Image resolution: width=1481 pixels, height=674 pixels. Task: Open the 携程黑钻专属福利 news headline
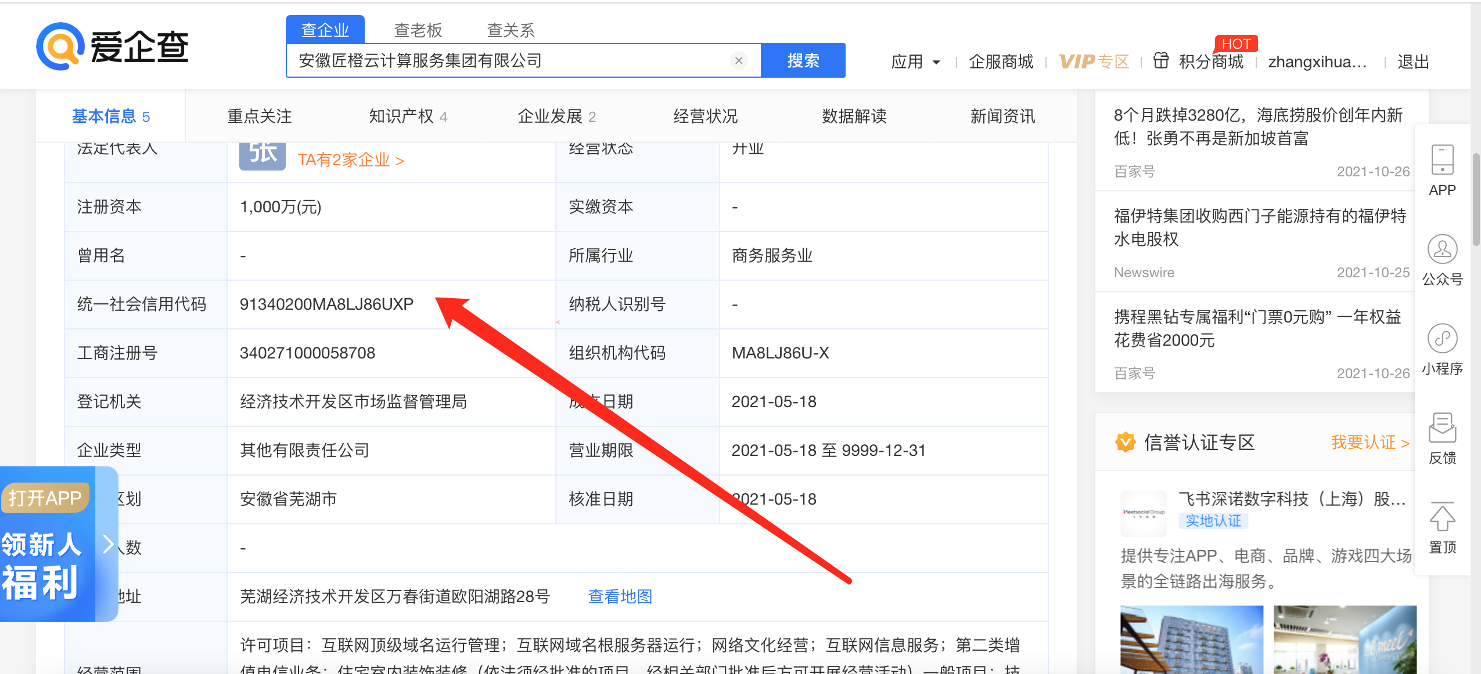click(1257, 328)
